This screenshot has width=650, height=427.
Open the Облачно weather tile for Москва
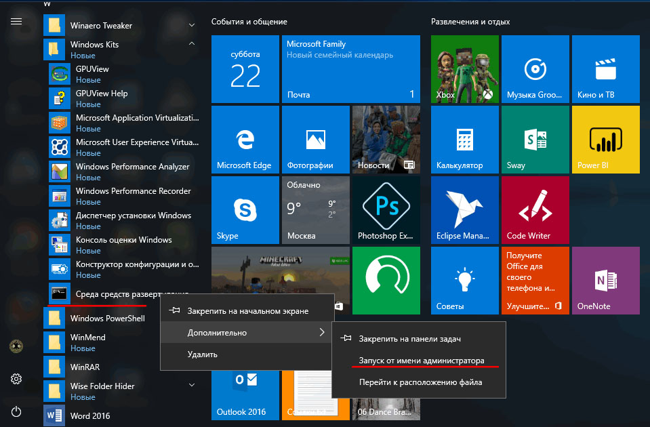click(x=316, y=209)
